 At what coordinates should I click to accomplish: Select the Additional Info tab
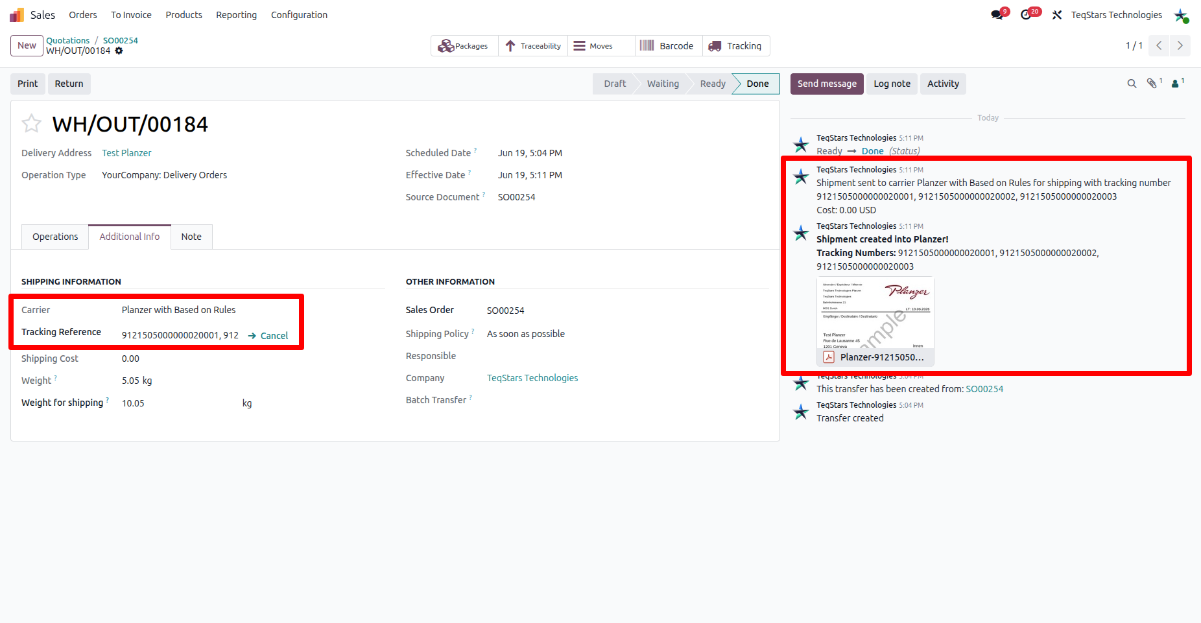130,237
